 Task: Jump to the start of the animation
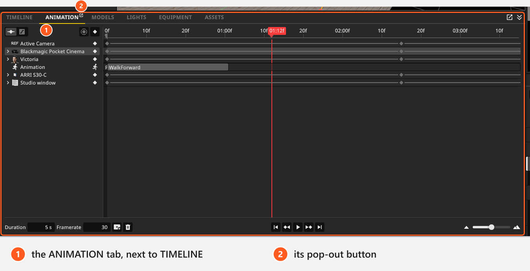point(276,227)
